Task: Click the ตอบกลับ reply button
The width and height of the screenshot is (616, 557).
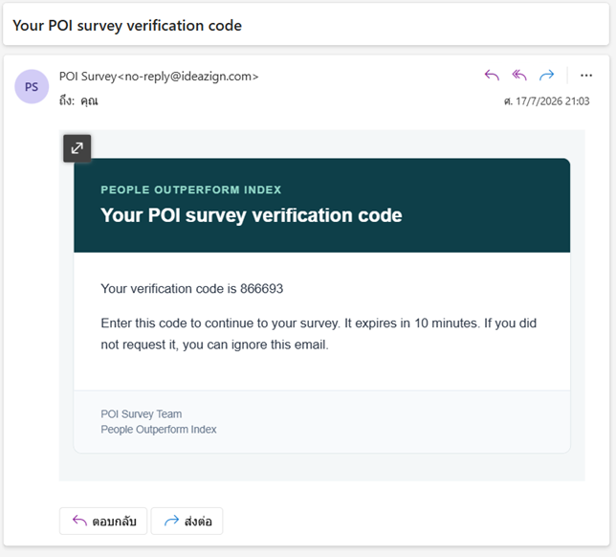Action: [x=103, y=521]
